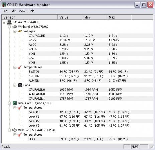Click the thermometer icon under WDC hard drive

click(20, 135)
